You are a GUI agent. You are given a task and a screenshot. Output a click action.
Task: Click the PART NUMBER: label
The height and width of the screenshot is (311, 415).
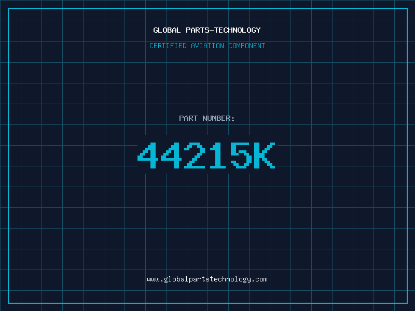(x=207, y=118)
